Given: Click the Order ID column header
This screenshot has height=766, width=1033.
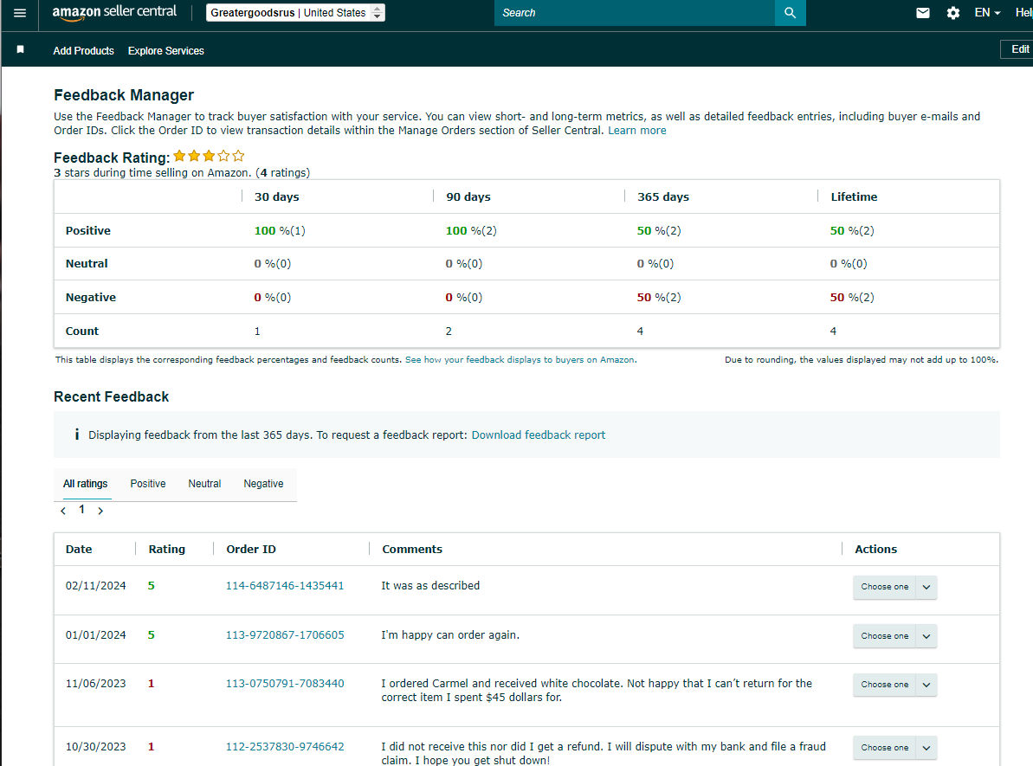Looking at the screenshot, I should click(251, 550).
